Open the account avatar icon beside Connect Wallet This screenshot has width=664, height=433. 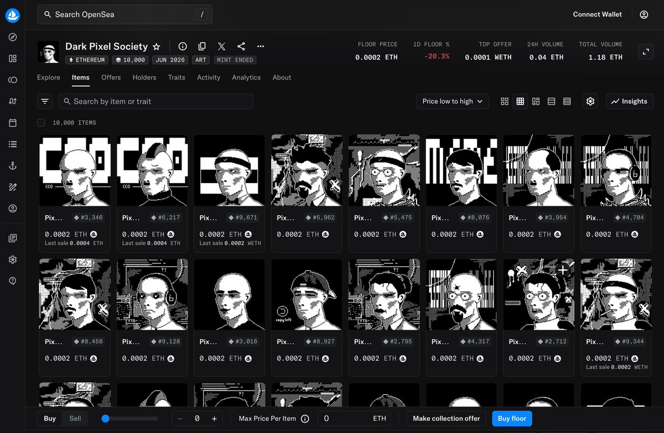click(x=644, y=14)
